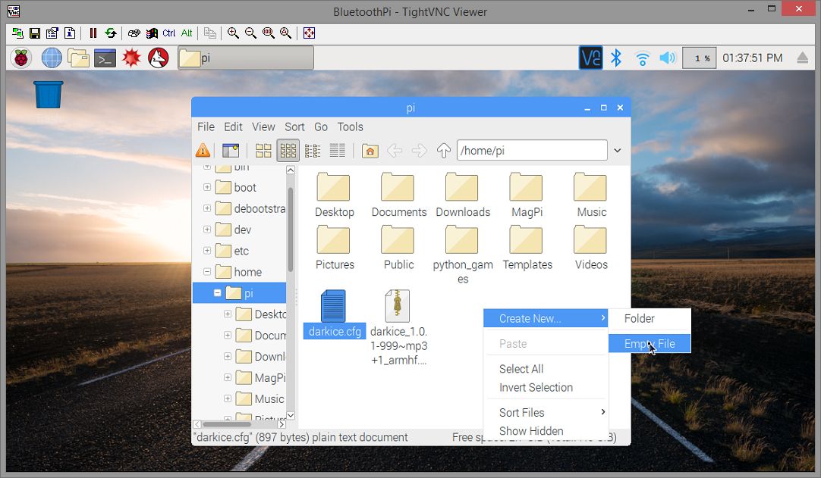Expand the etc tree folder
This screenshot has width=821, height=478.
tap(207, 251)
